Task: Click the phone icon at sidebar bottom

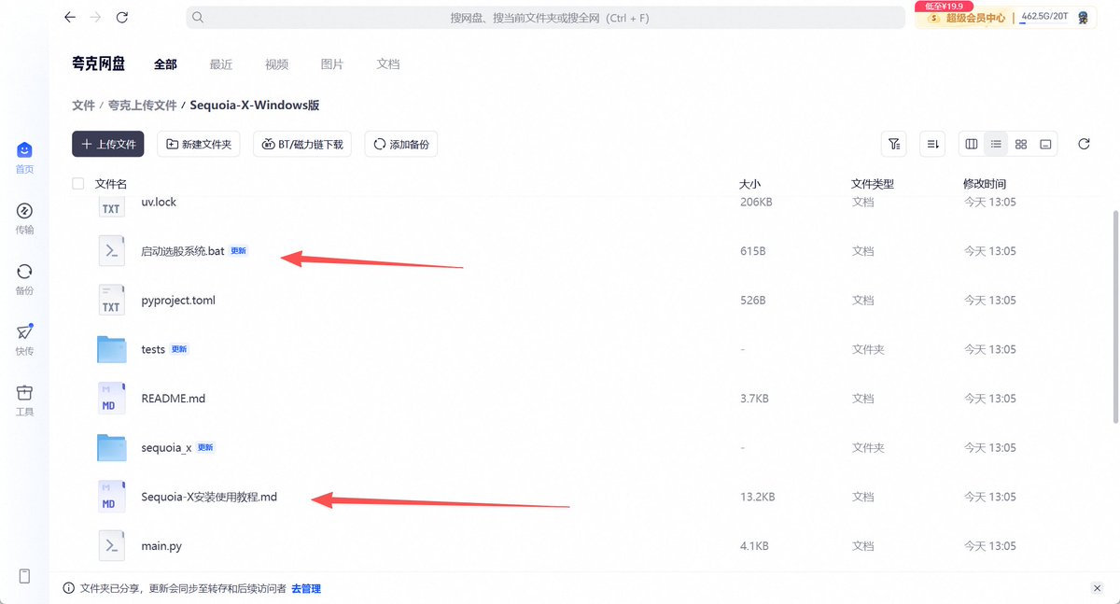Action: (x=24, y=576)
